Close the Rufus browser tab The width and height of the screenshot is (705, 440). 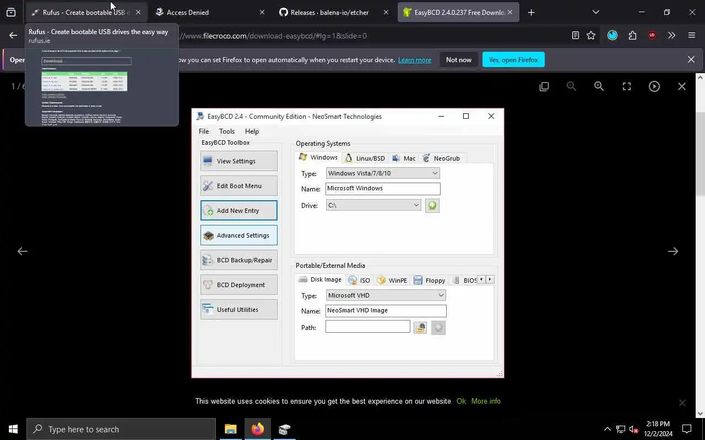(138, 12)
